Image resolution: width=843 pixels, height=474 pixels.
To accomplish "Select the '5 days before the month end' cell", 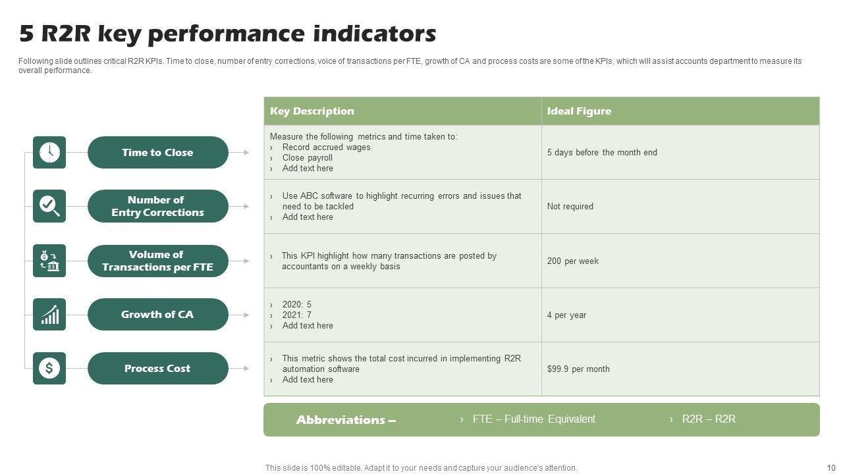I will point(602,152).
